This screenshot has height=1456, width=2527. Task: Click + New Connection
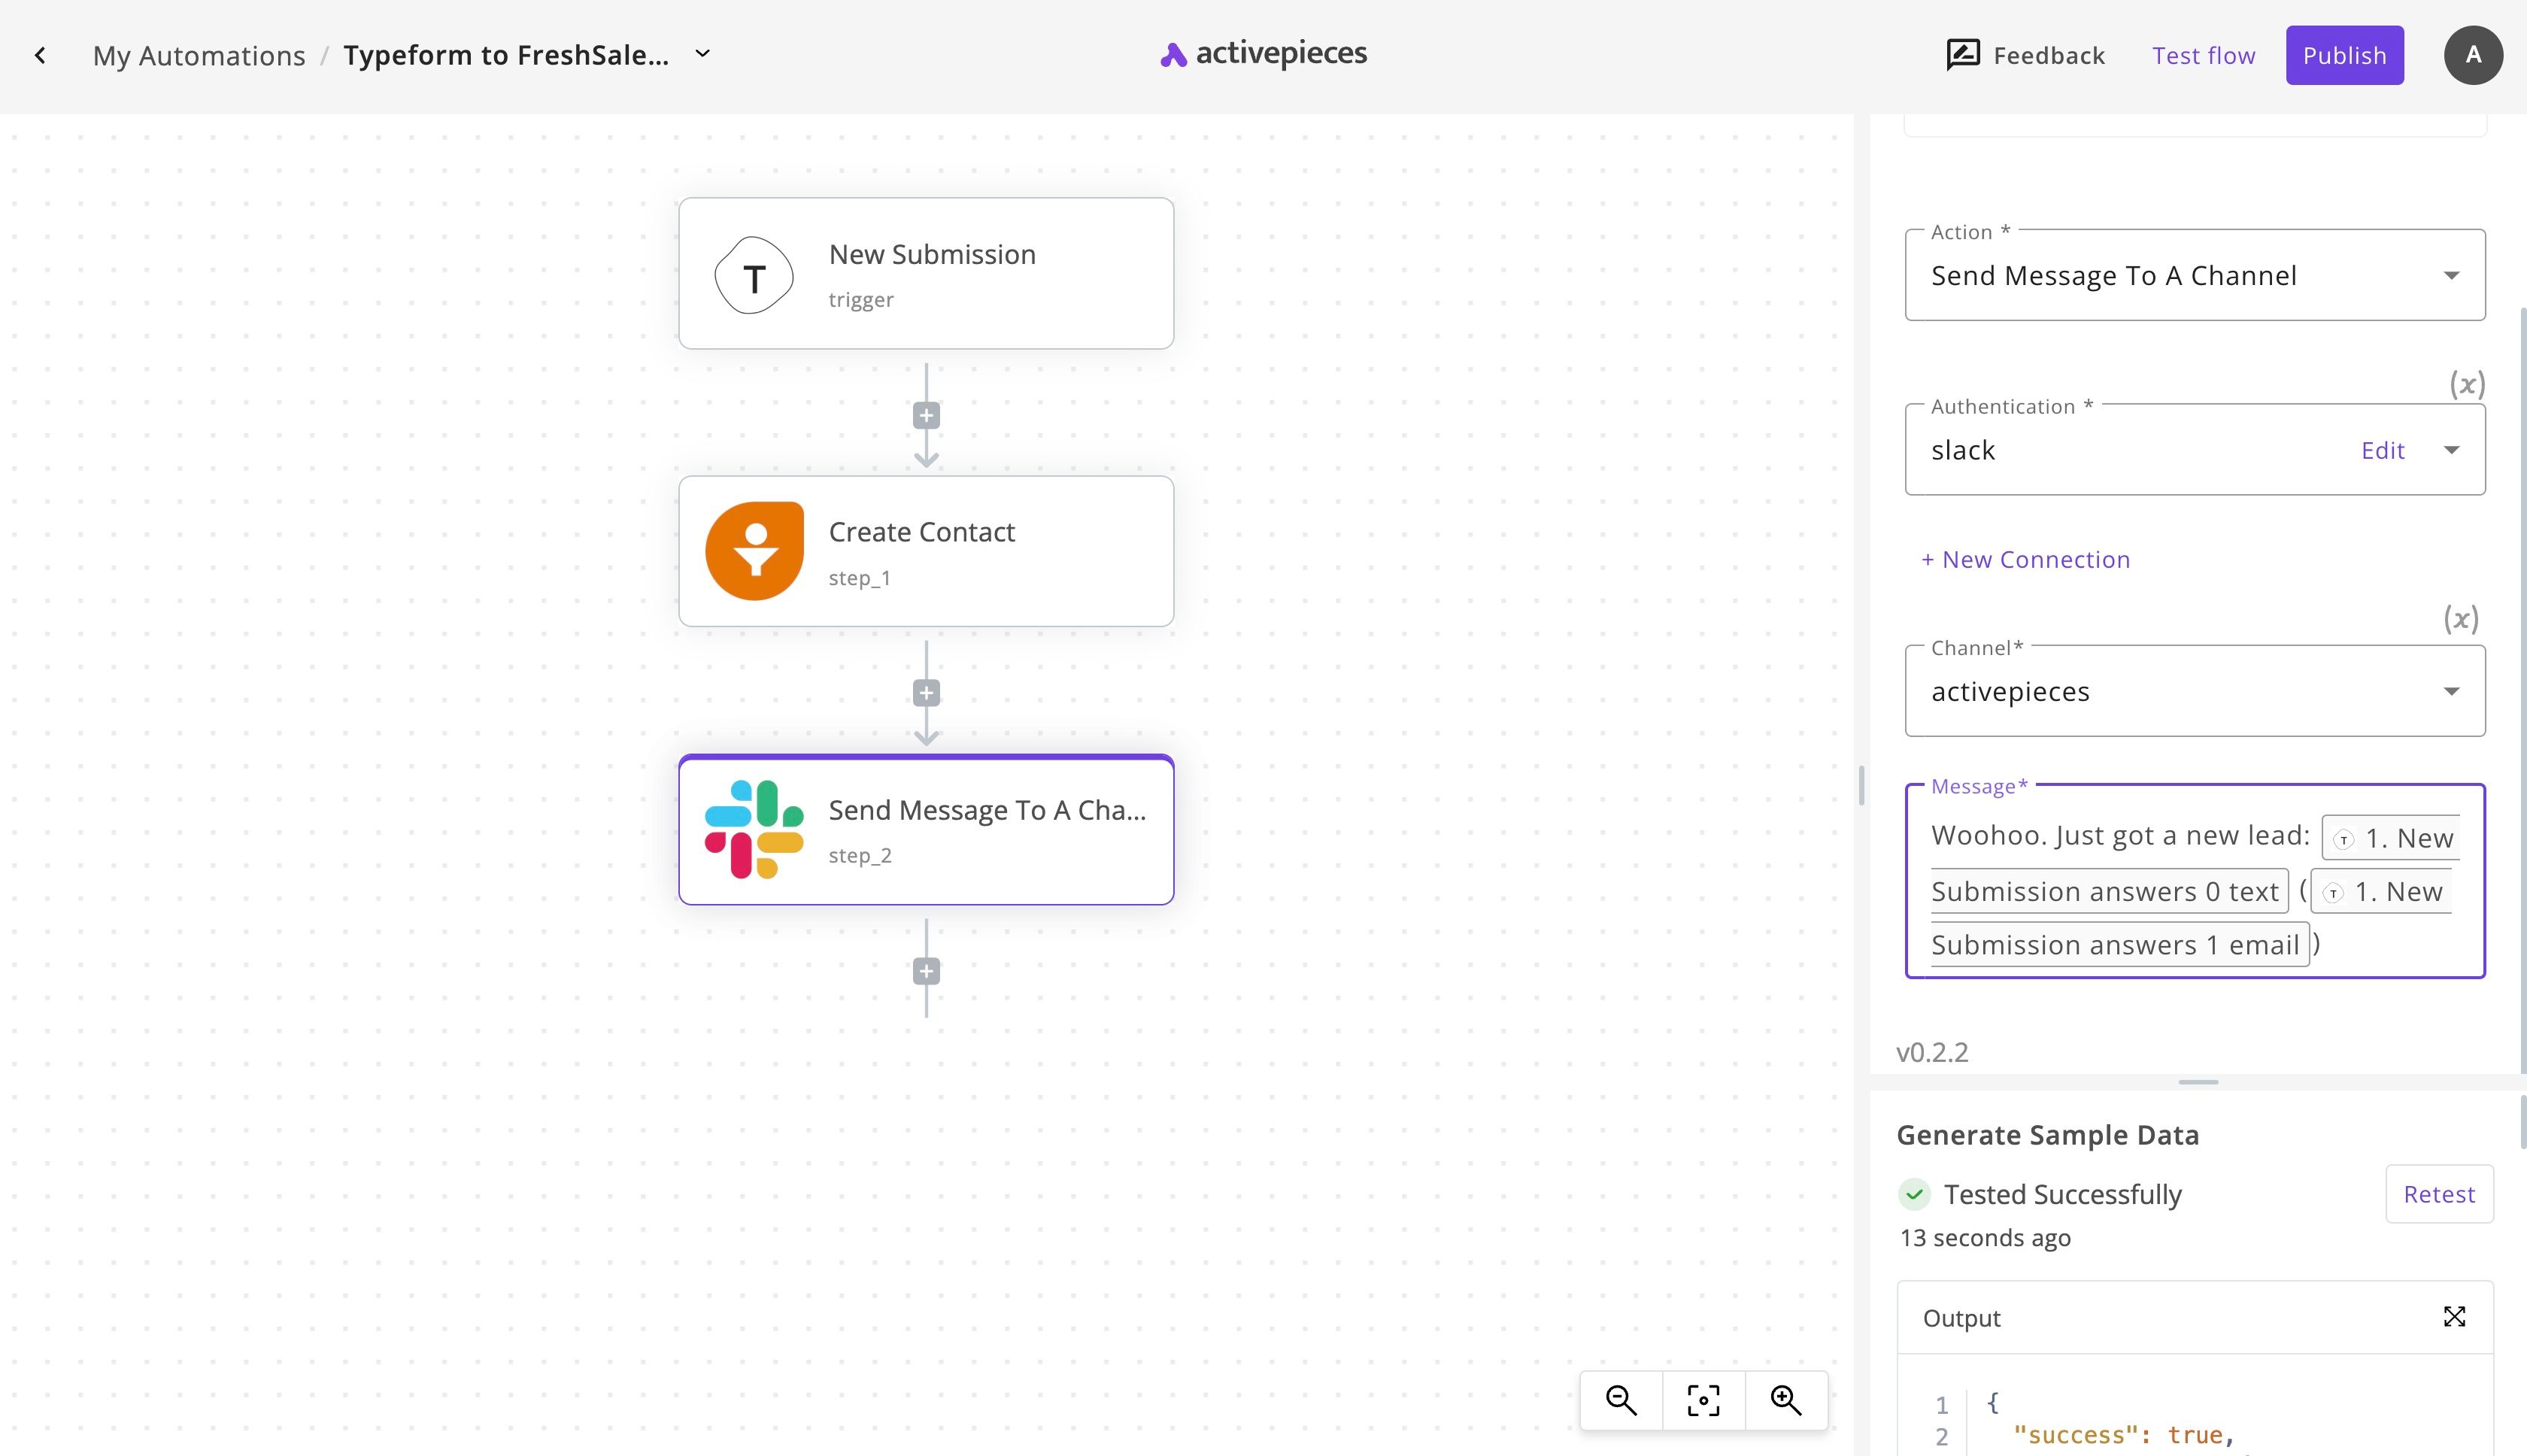click(2025, 560)
